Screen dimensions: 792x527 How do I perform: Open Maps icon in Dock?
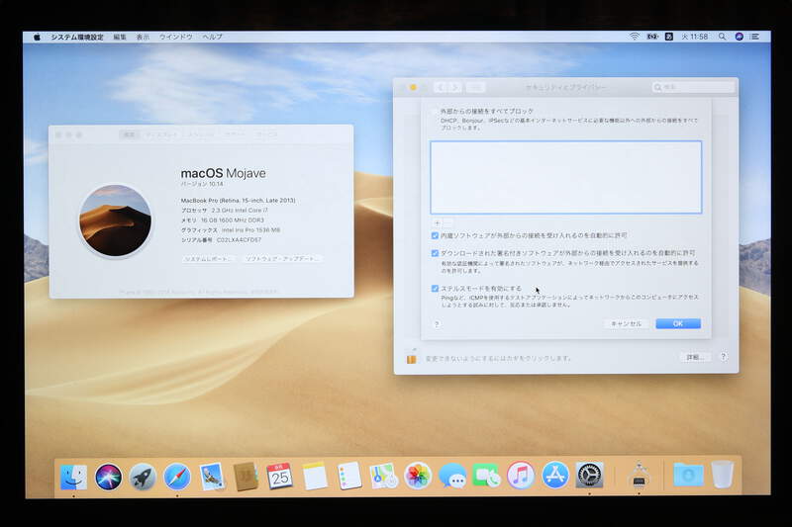[383, 476]
